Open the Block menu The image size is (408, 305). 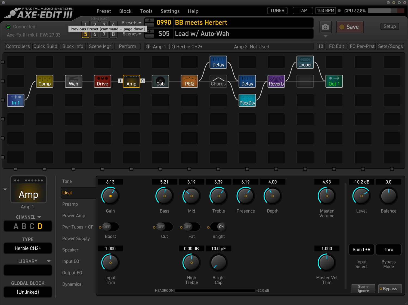click(x=125, y=11)
